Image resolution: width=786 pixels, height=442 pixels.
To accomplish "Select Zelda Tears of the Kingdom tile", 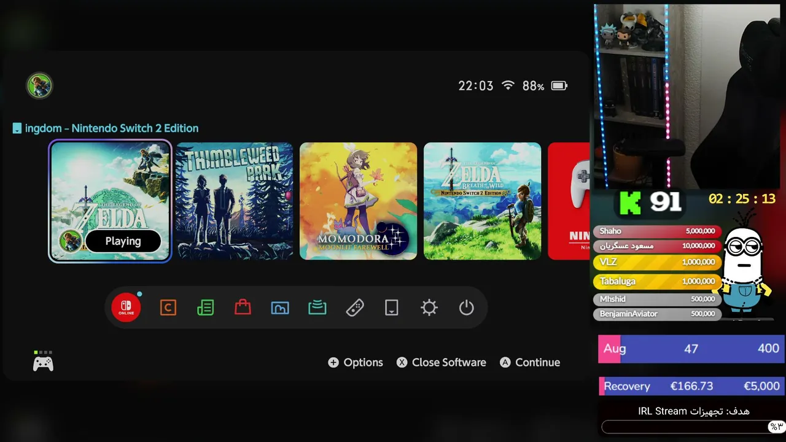I will [111, 201].
